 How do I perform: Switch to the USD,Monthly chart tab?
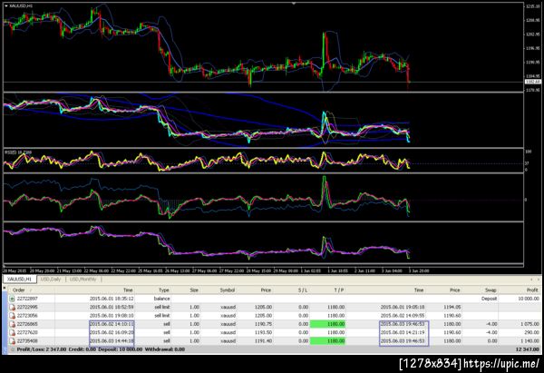tap(83, 280)
